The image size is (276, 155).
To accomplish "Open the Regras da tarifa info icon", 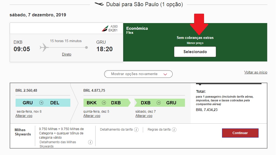I will click(x=174, y=130).
